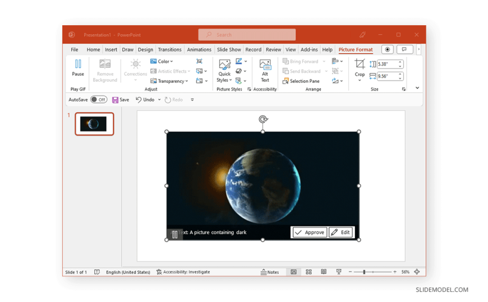Switch to Slide Sorter view
The width and height of the screenshot is (488, 302).
click(x=309, y=272)
